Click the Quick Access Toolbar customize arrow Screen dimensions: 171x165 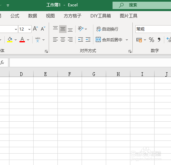pyautogui.click(x=8, y=5)
